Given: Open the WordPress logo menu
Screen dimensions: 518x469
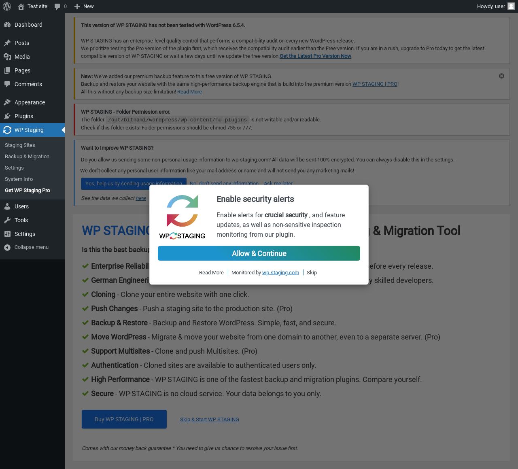Looking at the screenshot, I should 7,6.
